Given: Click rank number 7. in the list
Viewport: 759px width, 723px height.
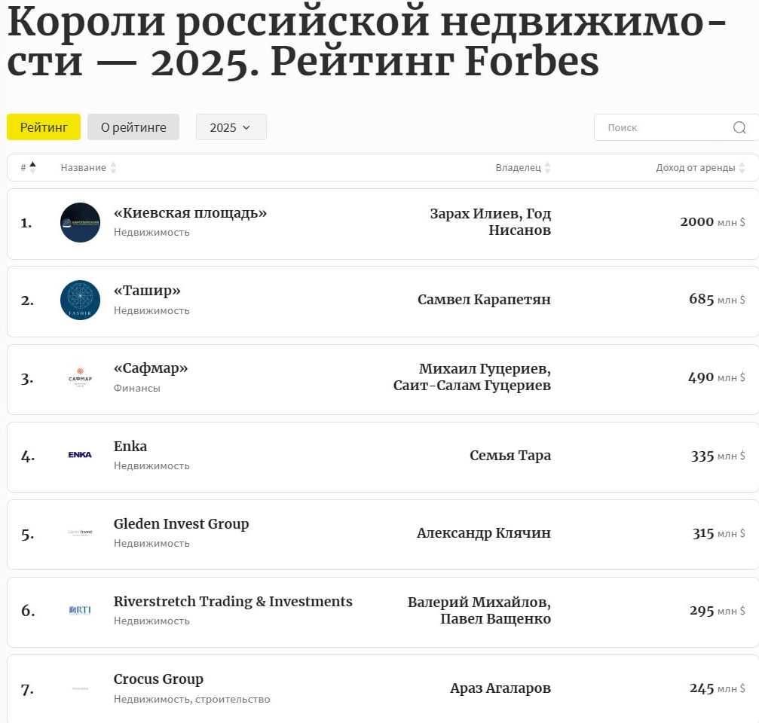Looking at the screenshot, I should pos(28,688).
